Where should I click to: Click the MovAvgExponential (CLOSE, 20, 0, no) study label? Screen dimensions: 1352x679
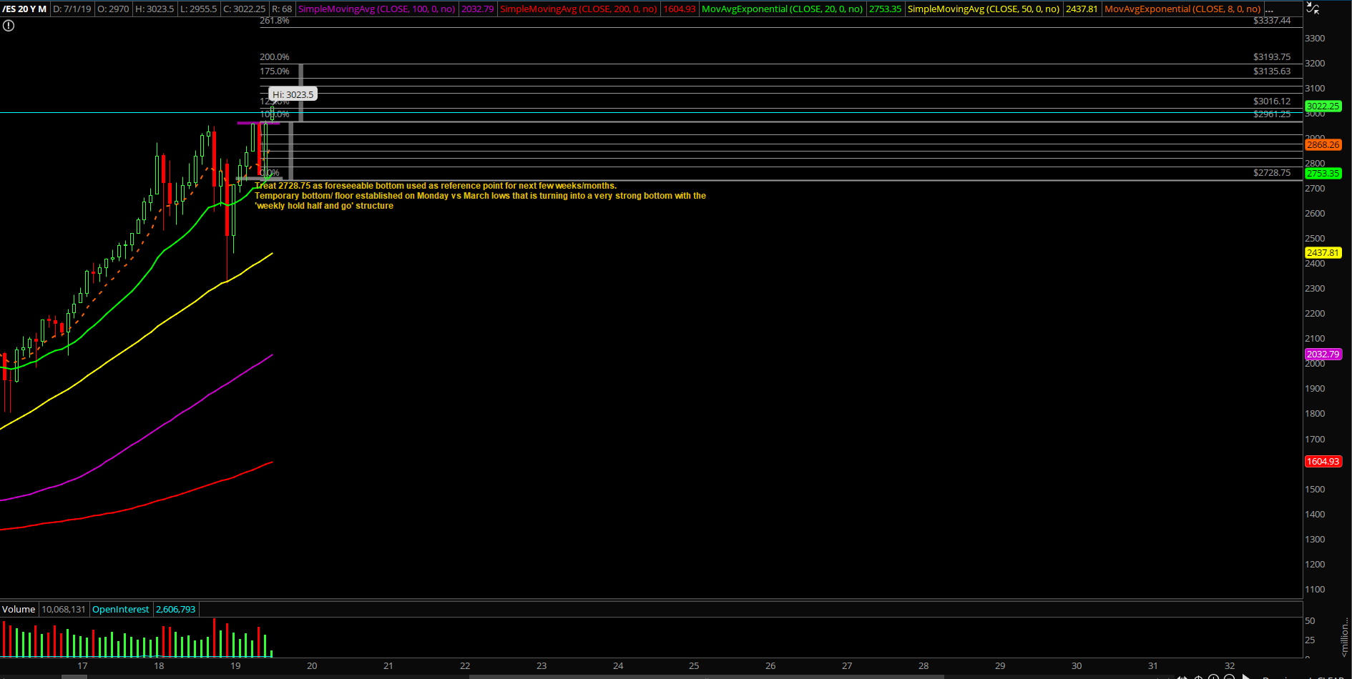782,9
